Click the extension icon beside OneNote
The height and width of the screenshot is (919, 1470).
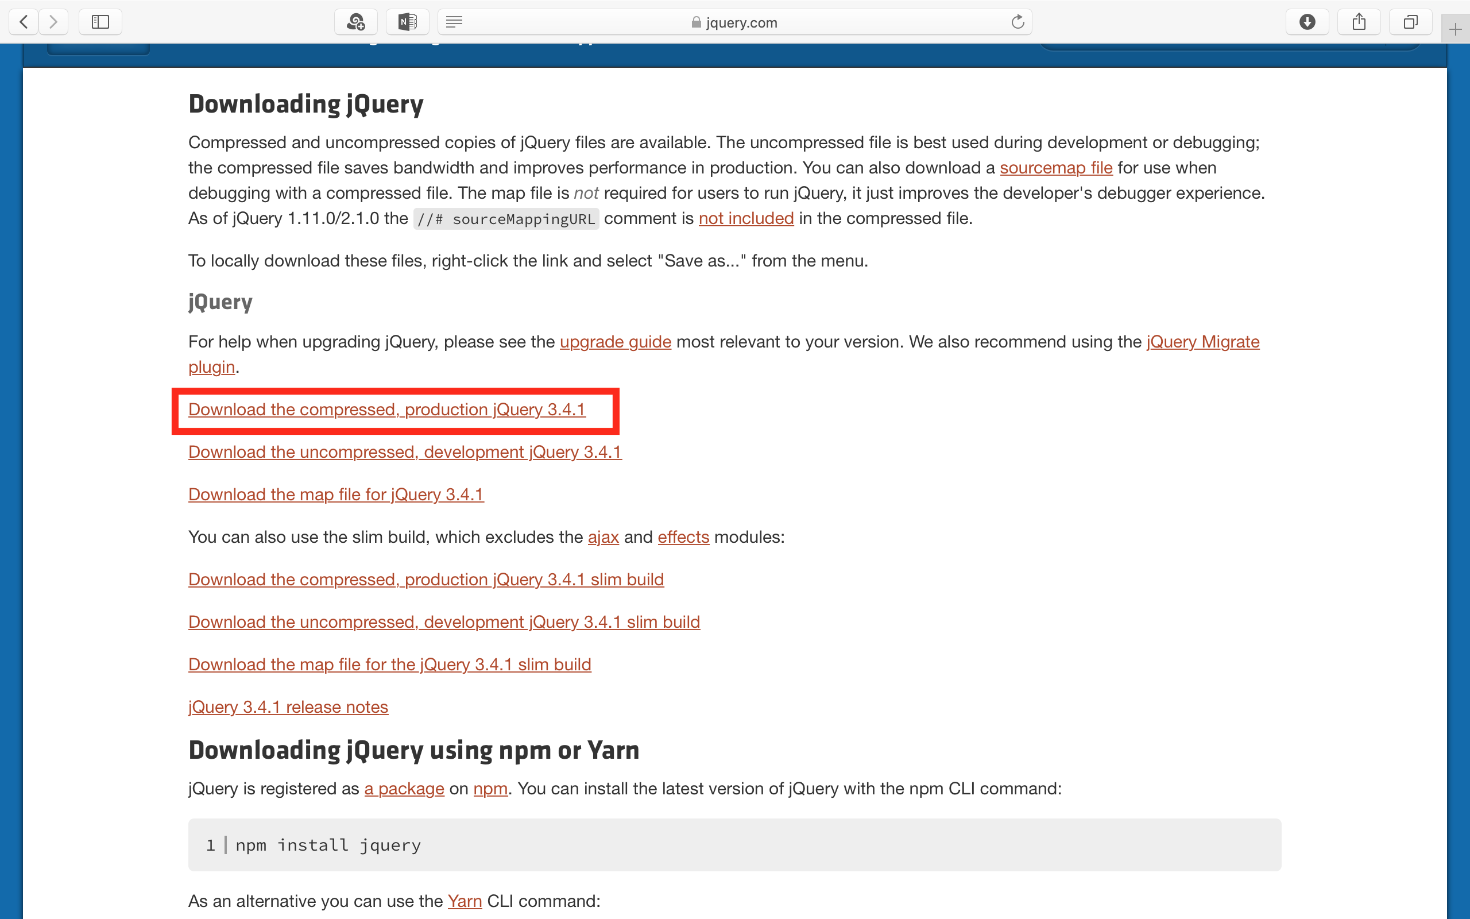click(355, 22)
